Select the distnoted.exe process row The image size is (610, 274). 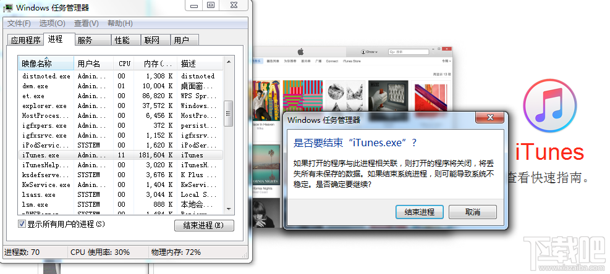point(121,76)
